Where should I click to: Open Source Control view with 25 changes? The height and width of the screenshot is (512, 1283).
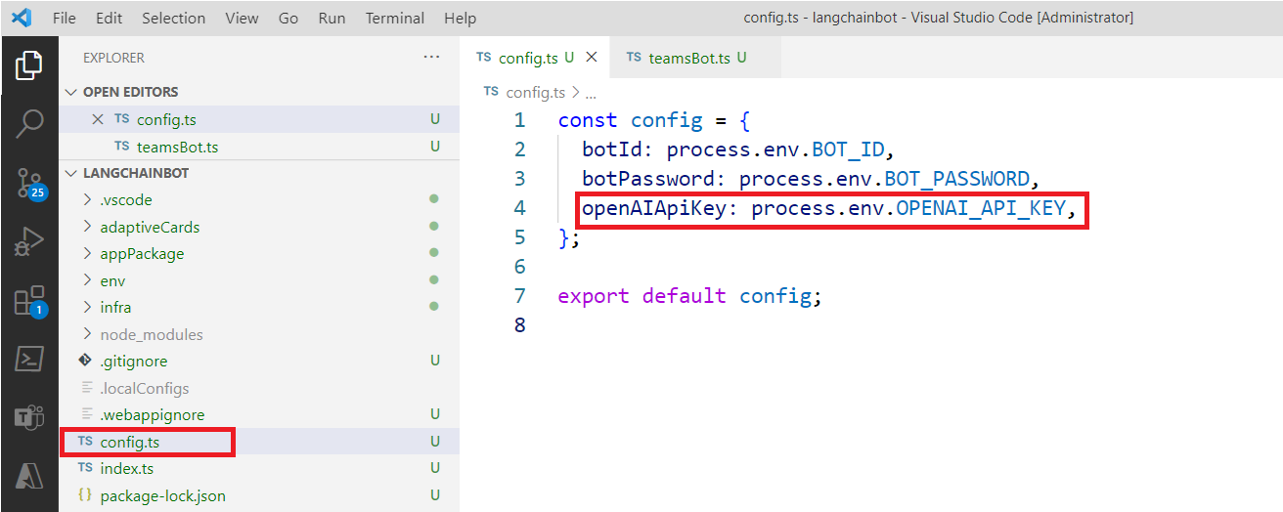[29, 183]
